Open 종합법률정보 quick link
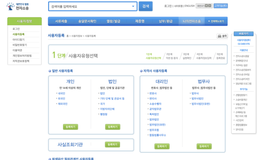 click(241, 125)
